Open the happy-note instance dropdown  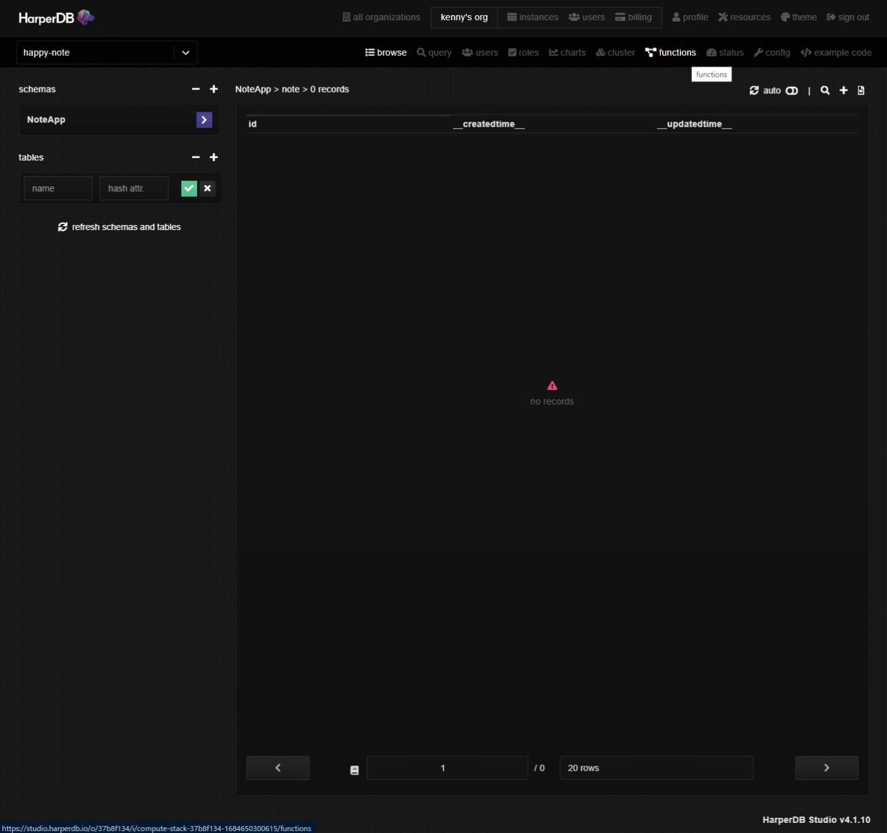click(x=106, y=53)
